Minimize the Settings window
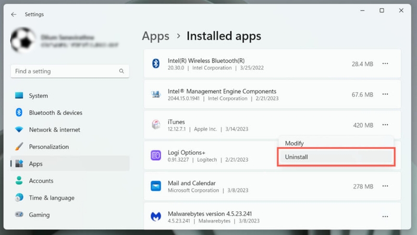 coord(362,10)
